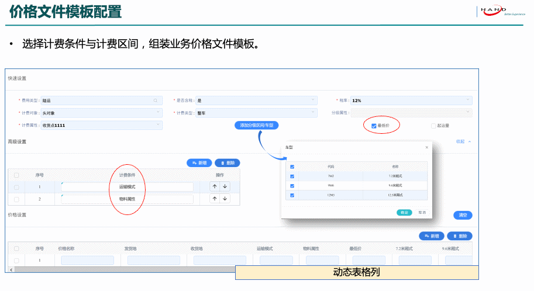This screenshot has width=534, height=291.
Task: Move row 2 (物料属性) up with arrow
Action: [x=215, y=199]
